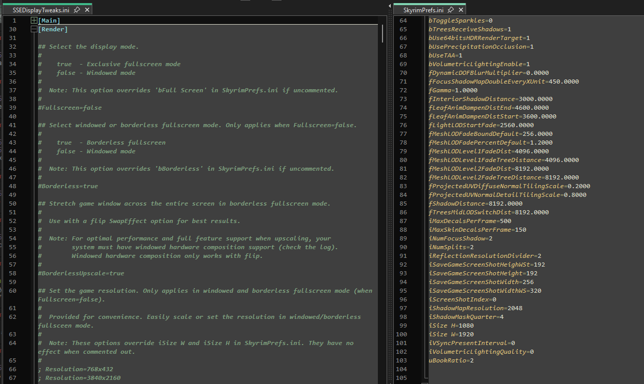Screen dimensions: 644x384
Task: Click the #Borderless=true line
Action: (68, 186)
